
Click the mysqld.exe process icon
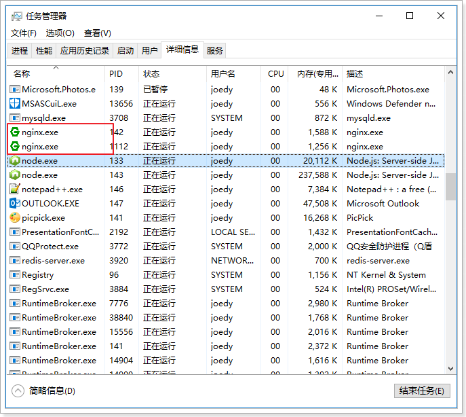14,118
